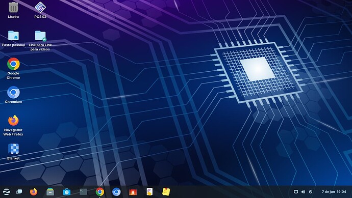
Task: Open Chromium from the taskbar
Action: [116, 192]
